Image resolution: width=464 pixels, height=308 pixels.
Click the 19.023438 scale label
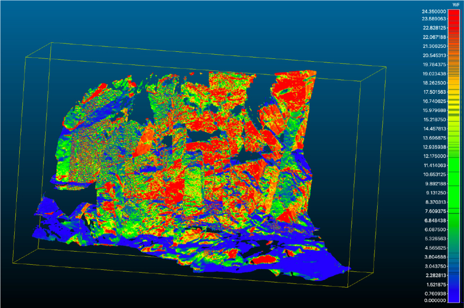435,74
